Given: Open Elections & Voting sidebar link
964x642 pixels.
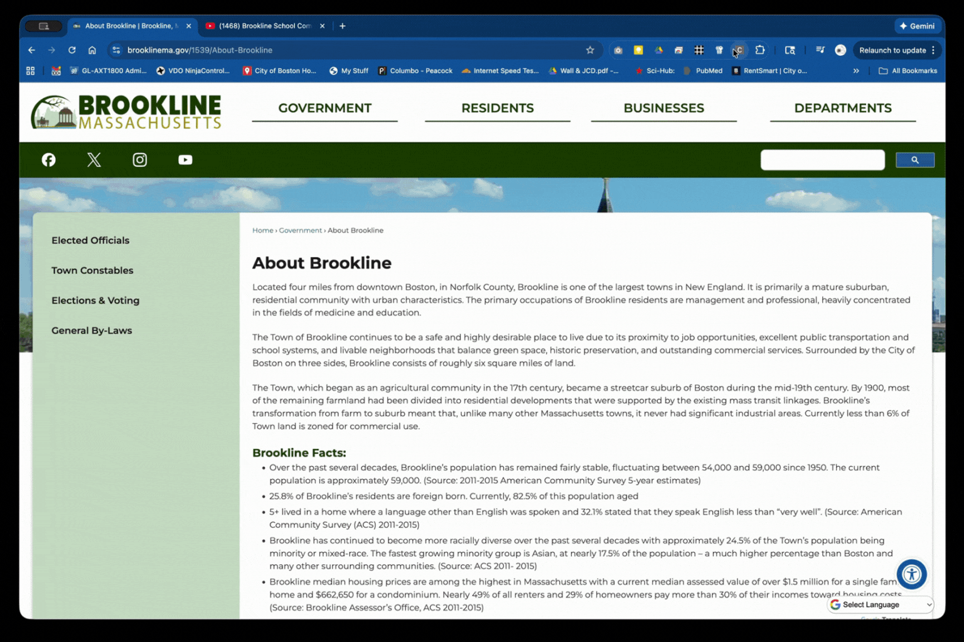Looking at the screenshot, I should 95,300.
